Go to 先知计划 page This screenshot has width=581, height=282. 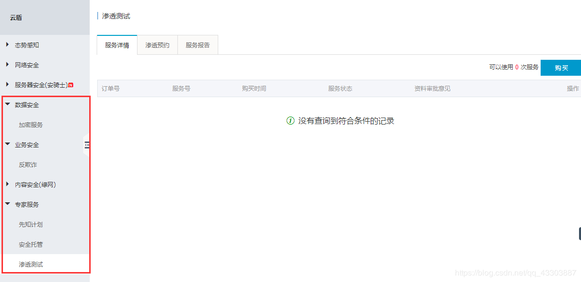click(31, 225)
